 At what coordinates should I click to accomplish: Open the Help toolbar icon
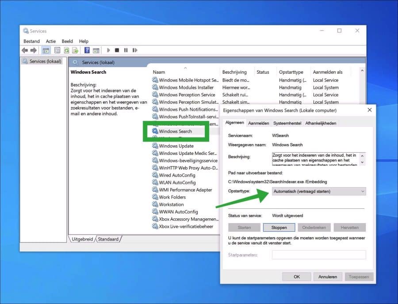87,50
